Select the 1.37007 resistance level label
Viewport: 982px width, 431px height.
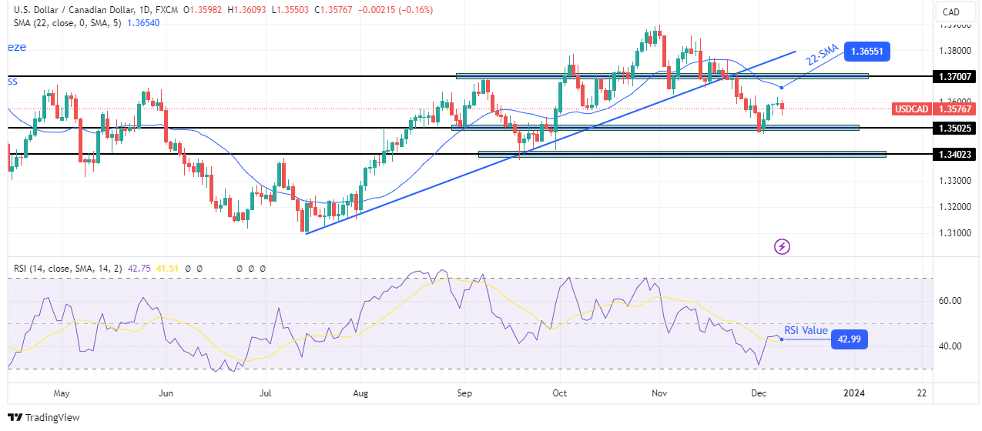pyautogui.click(x=954, y=77)
